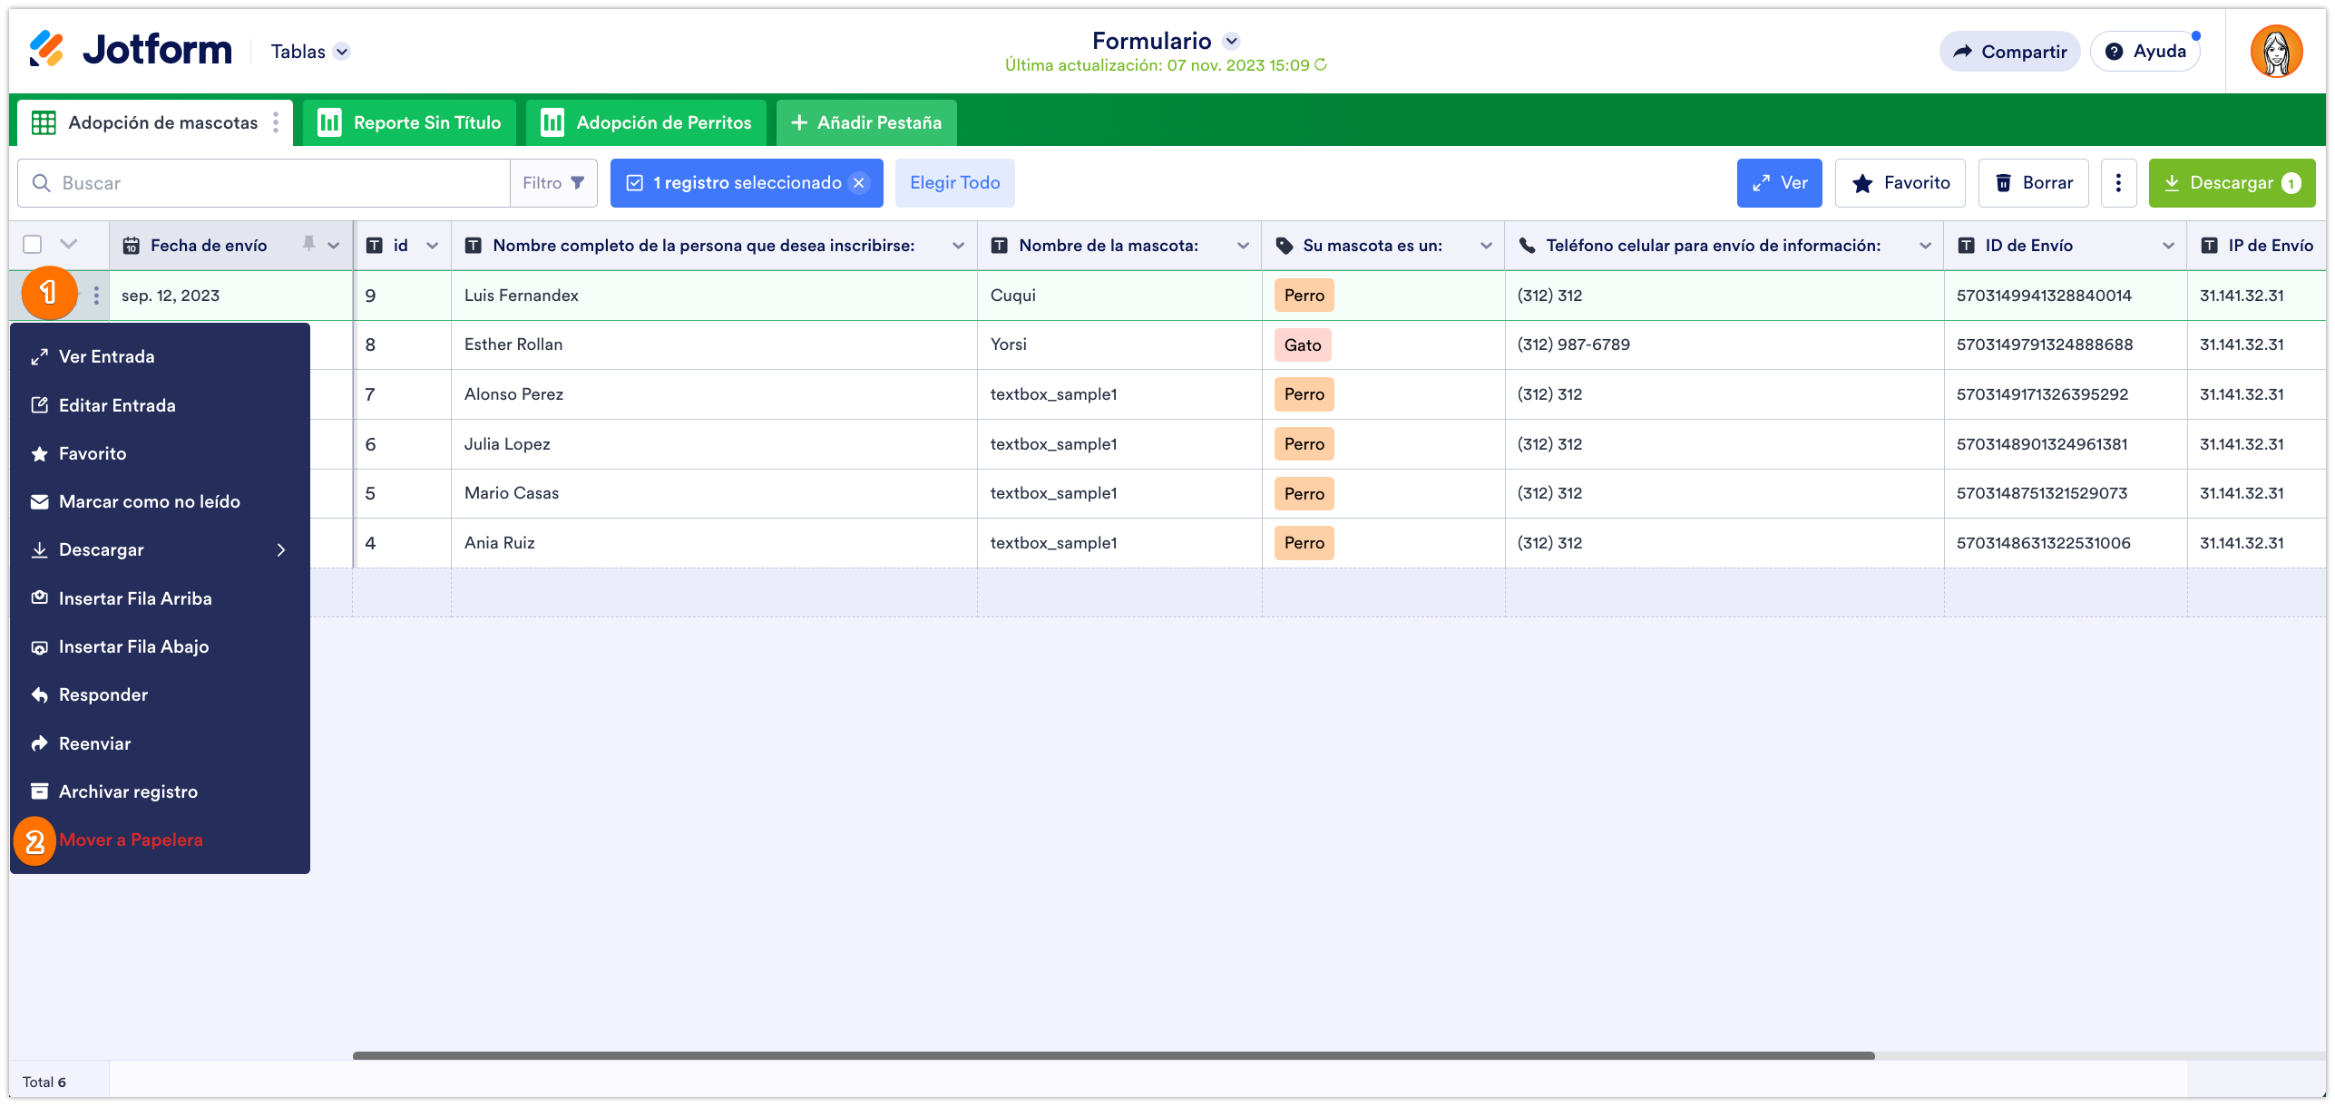Choose Mover a Papelera

(131, 840)
